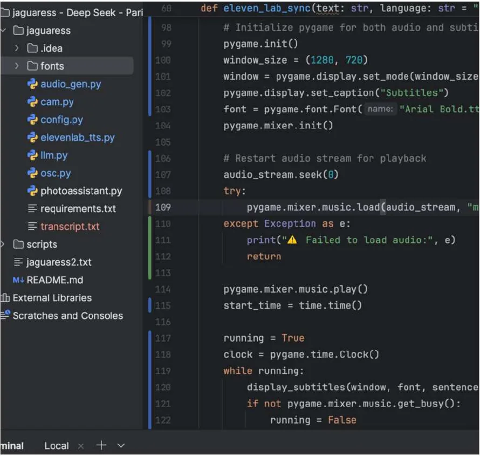Viewport: 480px width, 456px height.
Task: Click the return keyword on line 112
Action: click(264, 257)
